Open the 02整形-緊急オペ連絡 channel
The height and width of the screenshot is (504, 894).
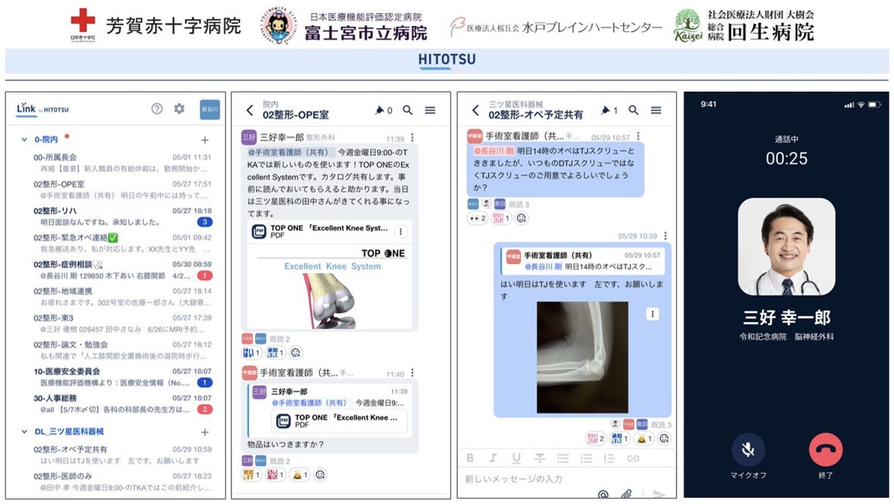coord(122,243)
